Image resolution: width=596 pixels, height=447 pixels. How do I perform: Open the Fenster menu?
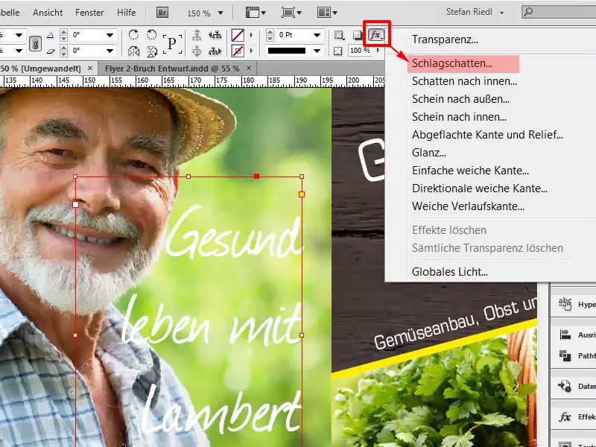click(x=89, y=13)
